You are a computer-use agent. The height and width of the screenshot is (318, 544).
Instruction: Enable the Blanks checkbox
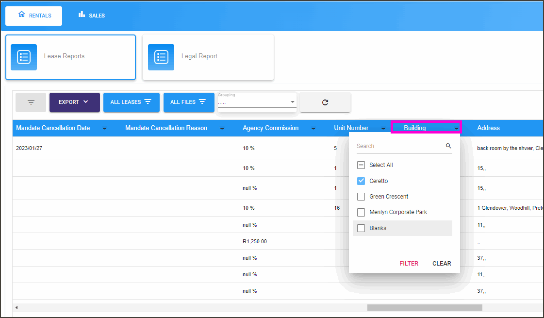pyautogui.click(x=361, y=228)
